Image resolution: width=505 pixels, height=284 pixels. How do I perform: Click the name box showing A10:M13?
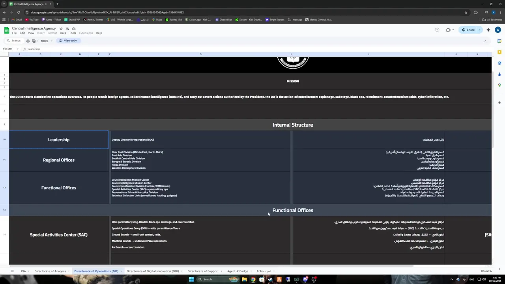coord(8,49)
